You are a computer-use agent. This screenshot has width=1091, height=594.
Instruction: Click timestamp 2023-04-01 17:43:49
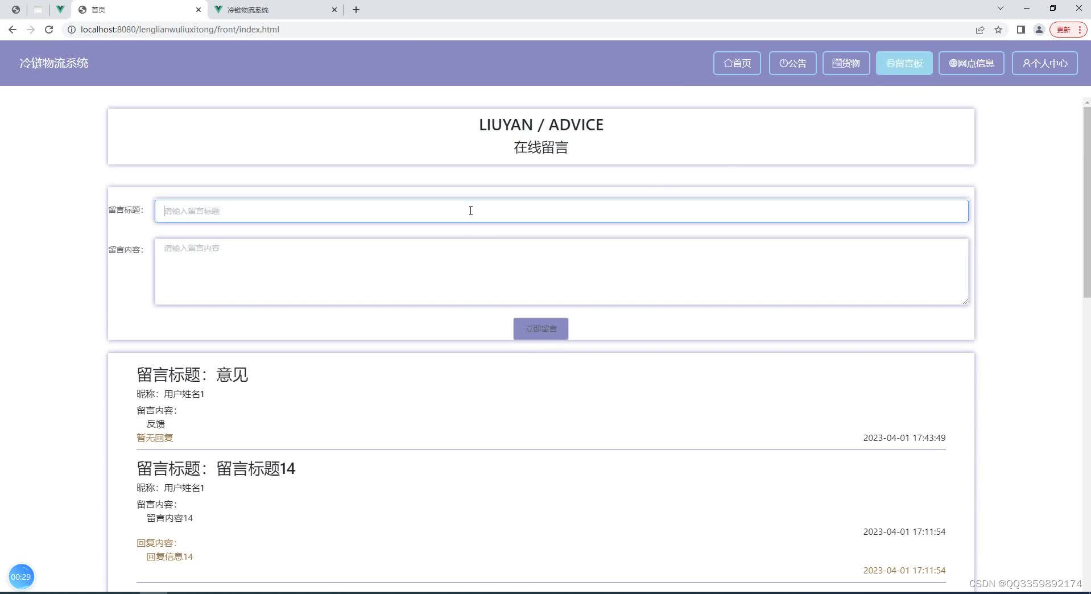(x=904, y=438)
